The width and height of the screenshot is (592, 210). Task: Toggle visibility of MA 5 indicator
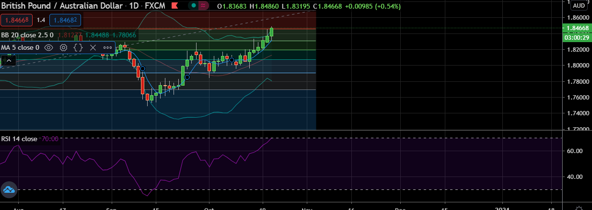pyautogui.click(x=48, y=48)
